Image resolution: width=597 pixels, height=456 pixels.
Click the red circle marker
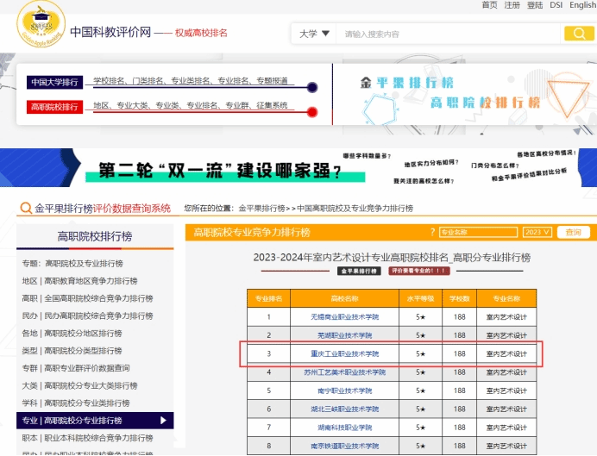[x=312, y=112]
